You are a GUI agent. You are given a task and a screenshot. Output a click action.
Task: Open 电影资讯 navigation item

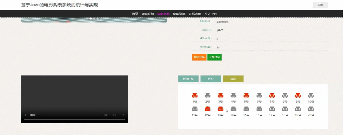(179, 14)
